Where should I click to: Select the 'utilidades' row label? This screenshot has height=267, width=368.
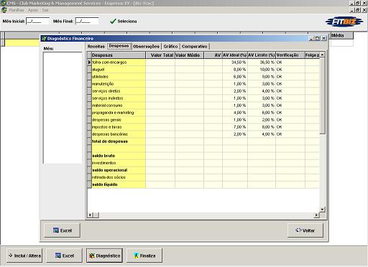[100, 77]
